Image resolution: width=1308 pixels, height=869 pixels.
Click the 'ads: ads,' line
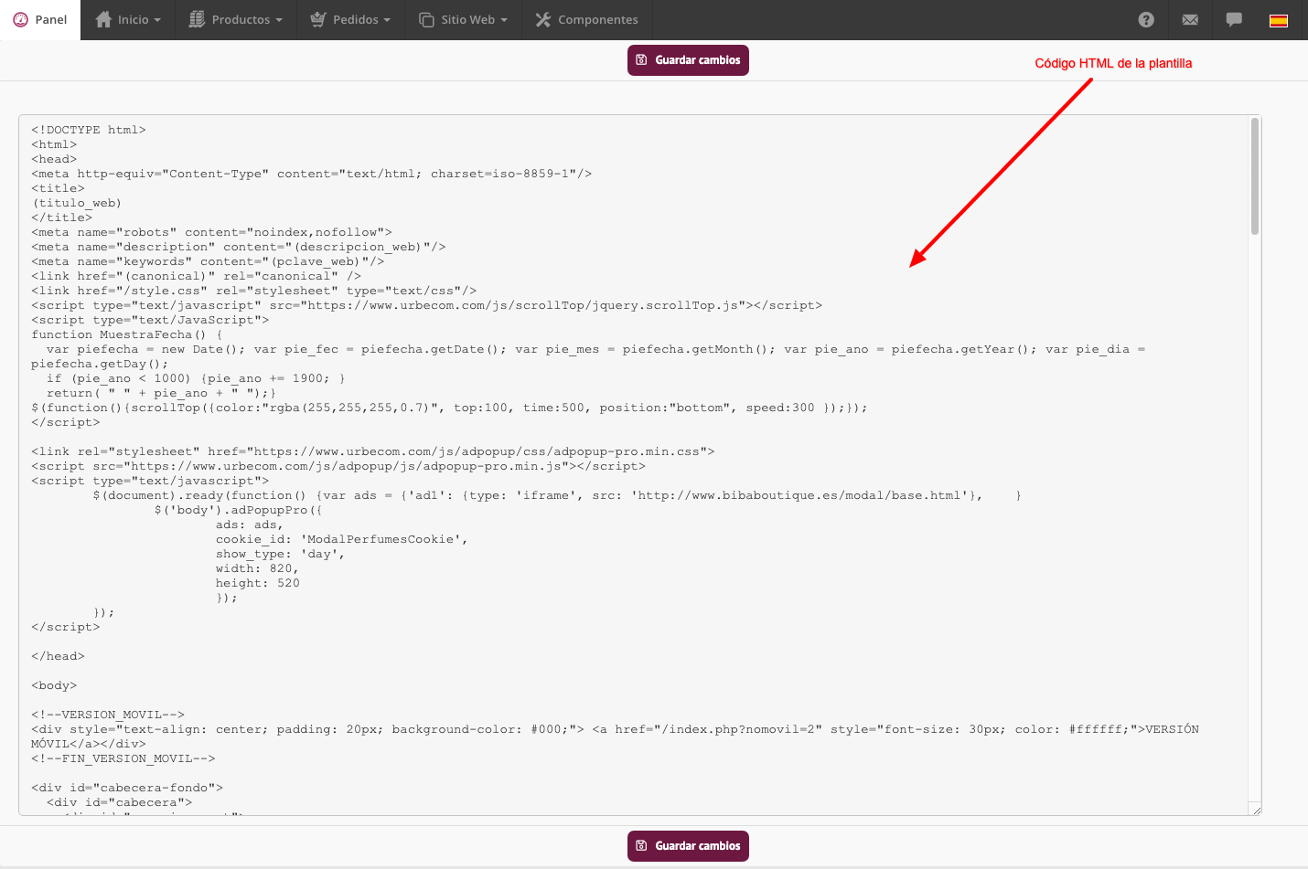250,525
